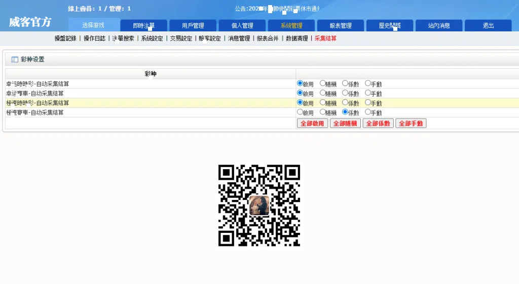Select 隨機 for 極速時時彩 row
This screenshot has height=284, width=519.
pos(323,102)
